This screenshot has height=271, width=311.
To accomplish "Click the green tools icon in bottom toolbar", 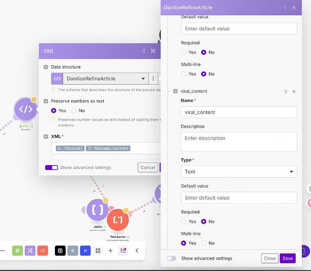I will (17, 250).
